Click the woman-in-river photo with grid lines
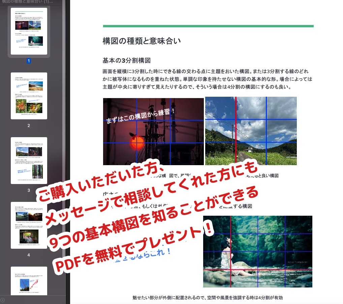 (258, 251)
